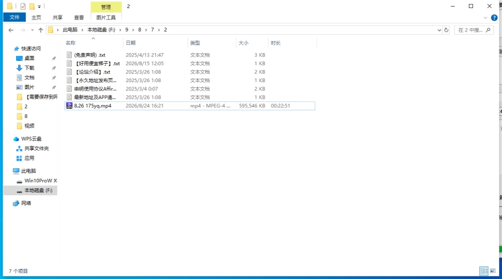Select the 最新地址及APP file icon
This screenshot has width=502, height=279.
pyautogui.click(x=69, y=97)
